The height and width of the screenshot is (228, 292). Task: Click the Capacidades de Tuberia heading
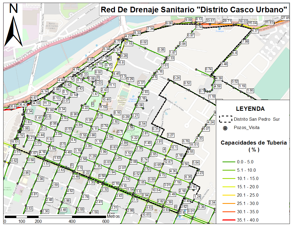coord(254,143)
